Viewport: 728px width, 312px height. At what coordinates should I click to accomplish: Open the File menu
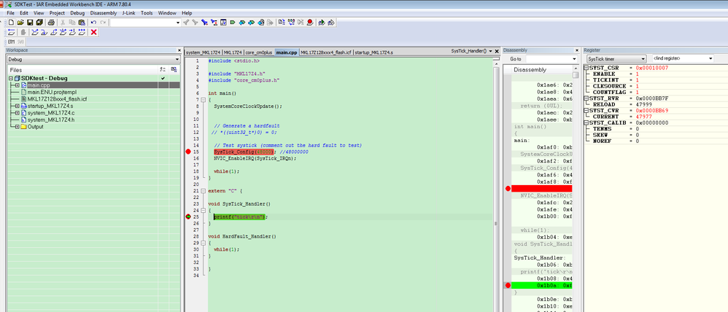tap(11, 13)
